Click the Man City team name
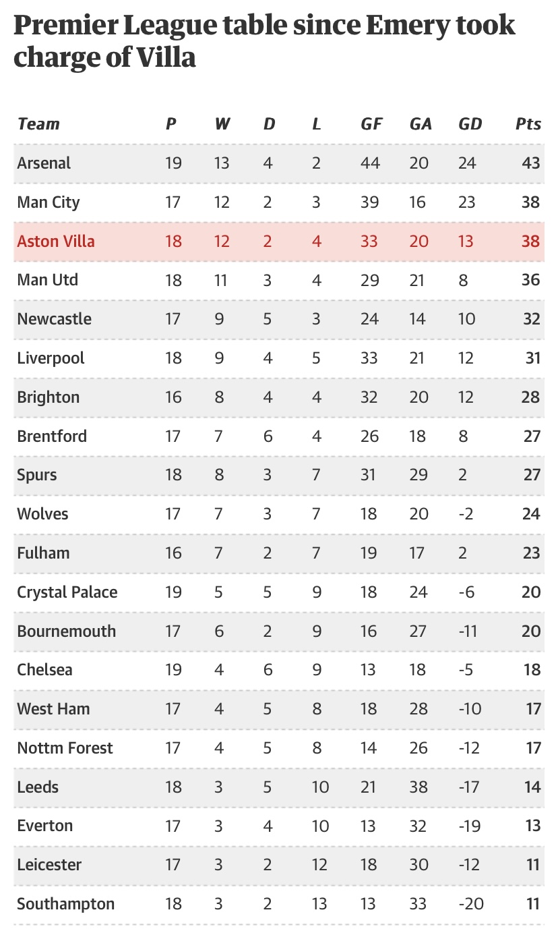The width and height of the screenshot is (558, 931). coord(49,202)
